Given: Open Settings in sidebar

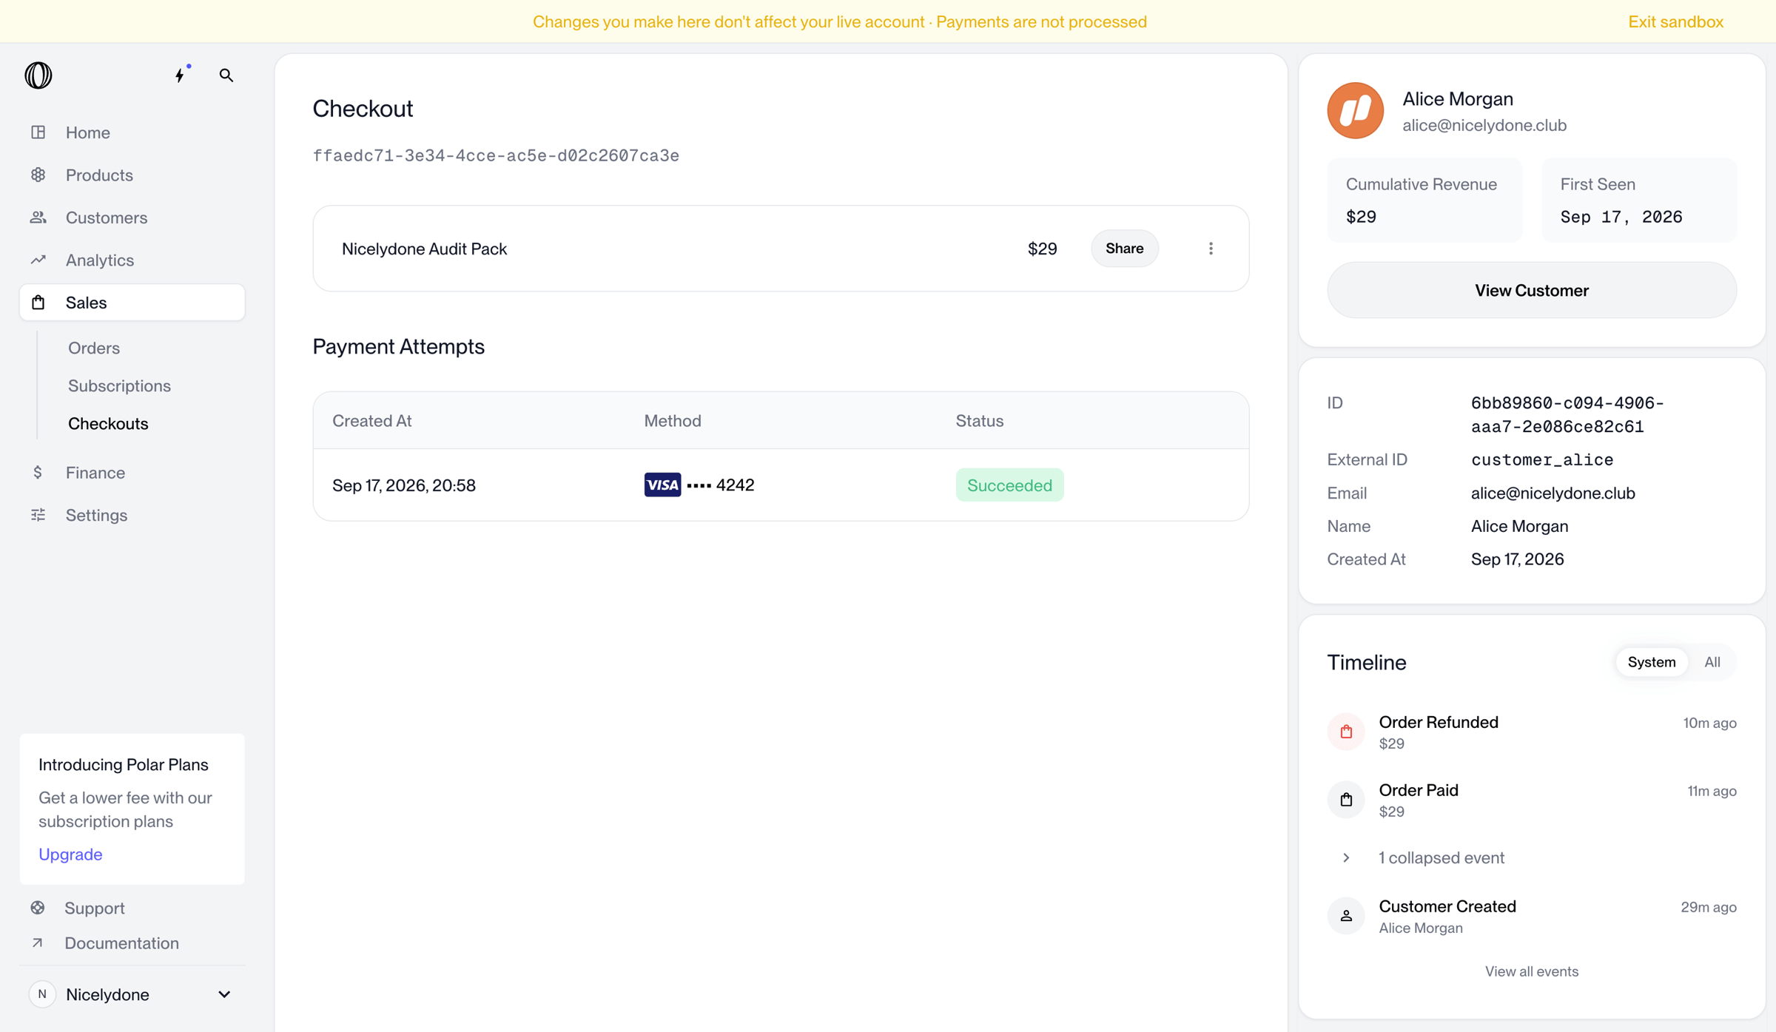Looking at the screenshot, I should coord(96,515).
